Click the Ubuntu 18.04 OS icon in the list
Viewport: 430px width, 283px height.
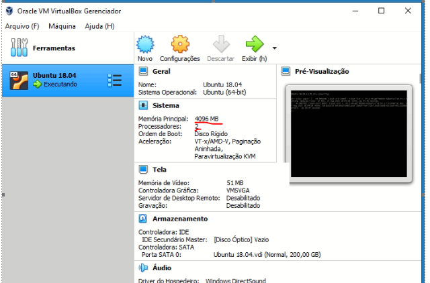(18, 80)
